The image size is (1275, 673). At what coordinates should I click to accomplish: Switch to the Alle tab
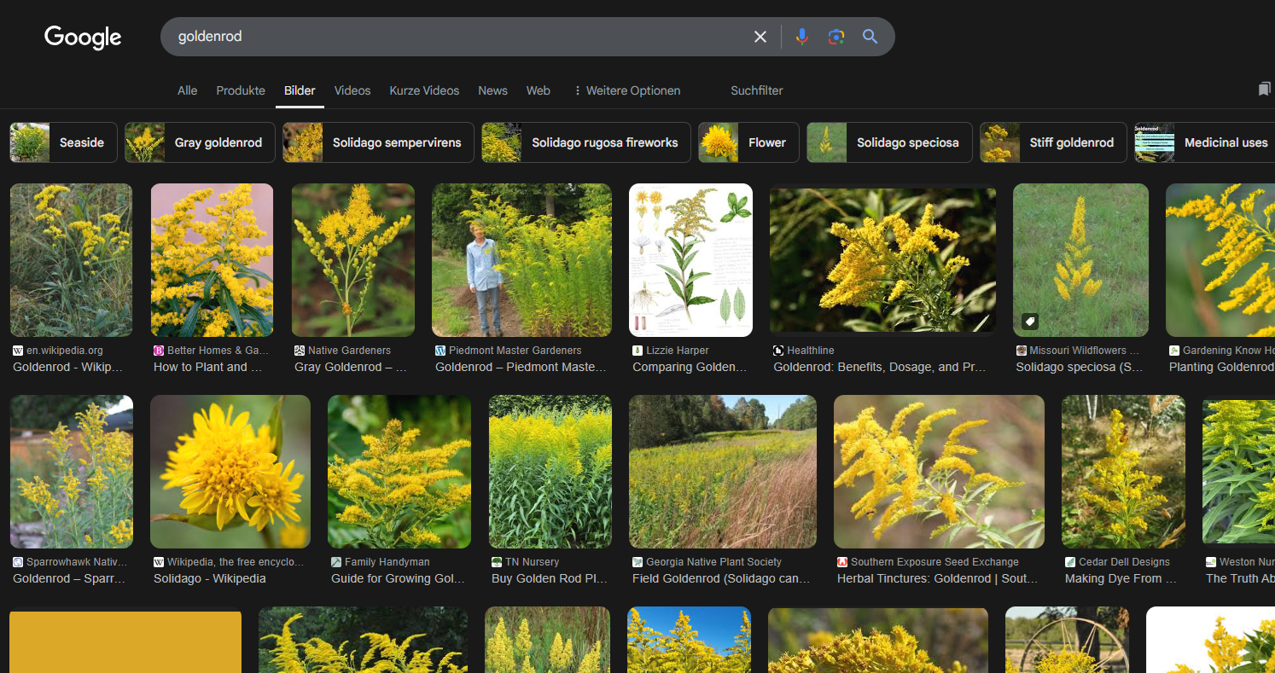187,90
